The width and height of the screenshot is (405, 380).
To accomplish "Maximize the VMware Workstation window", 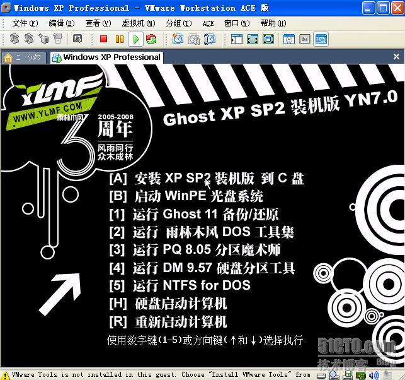I will (x=383, y=8).
